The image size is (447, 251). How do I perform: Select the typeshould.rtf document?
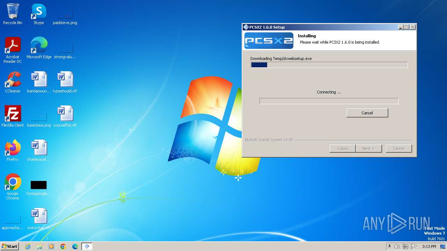65,82
